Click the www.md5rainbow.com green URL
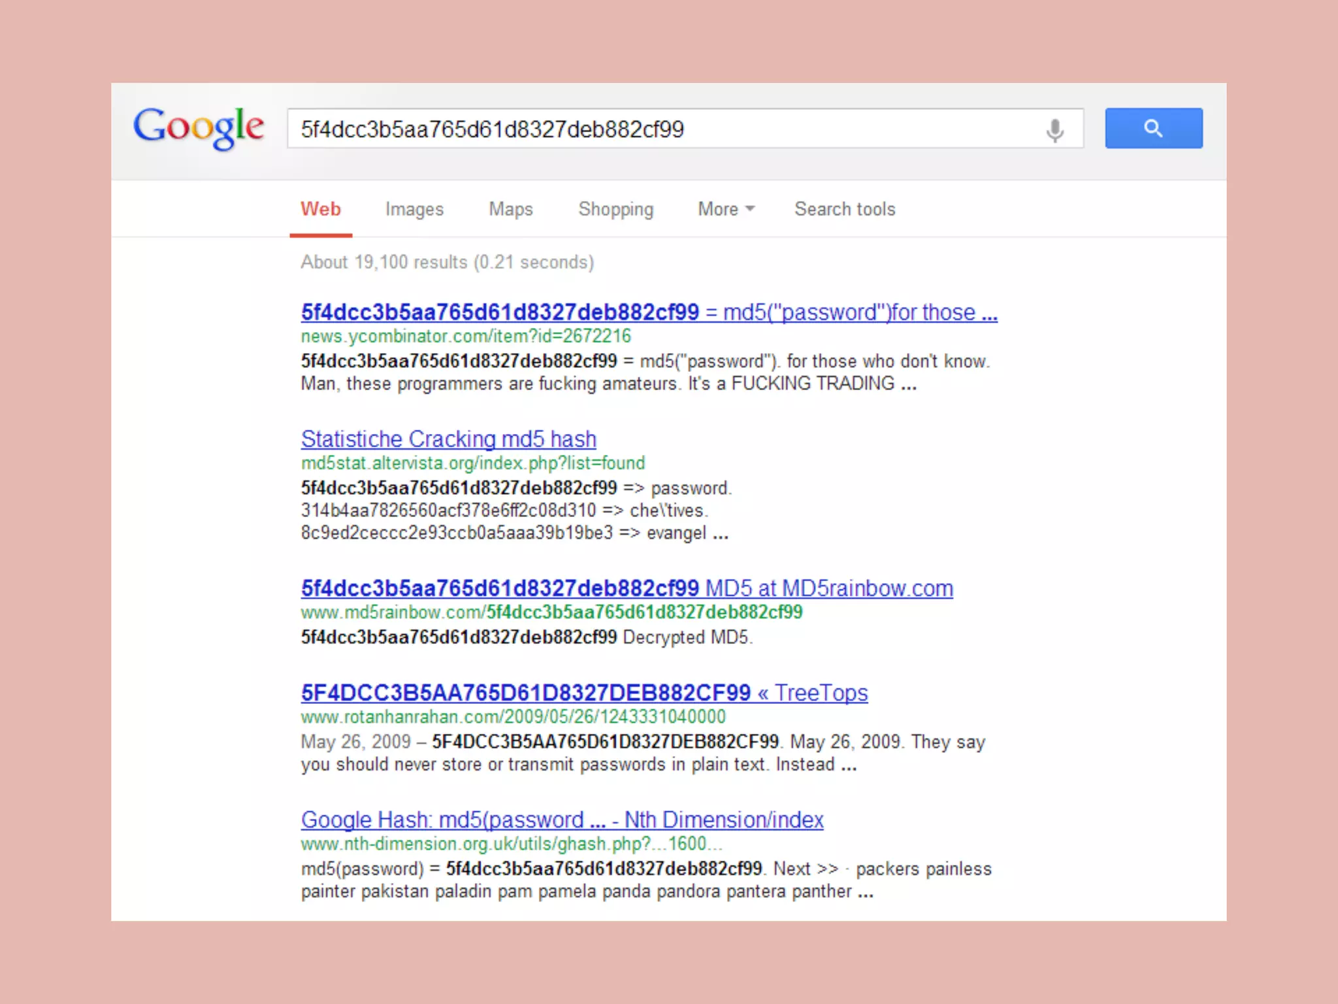This screenshot has width=1338, height=1004. (551, 612)
